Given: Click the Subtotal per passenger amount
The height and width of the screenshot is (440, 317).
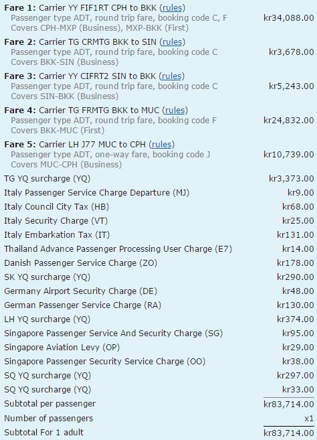Looking at the screenshot, I should (288, 404).
